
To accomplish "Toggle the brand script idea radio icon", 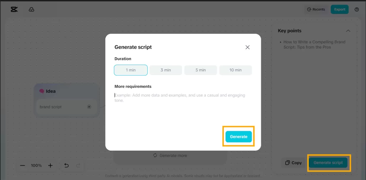I will (89, 107).
